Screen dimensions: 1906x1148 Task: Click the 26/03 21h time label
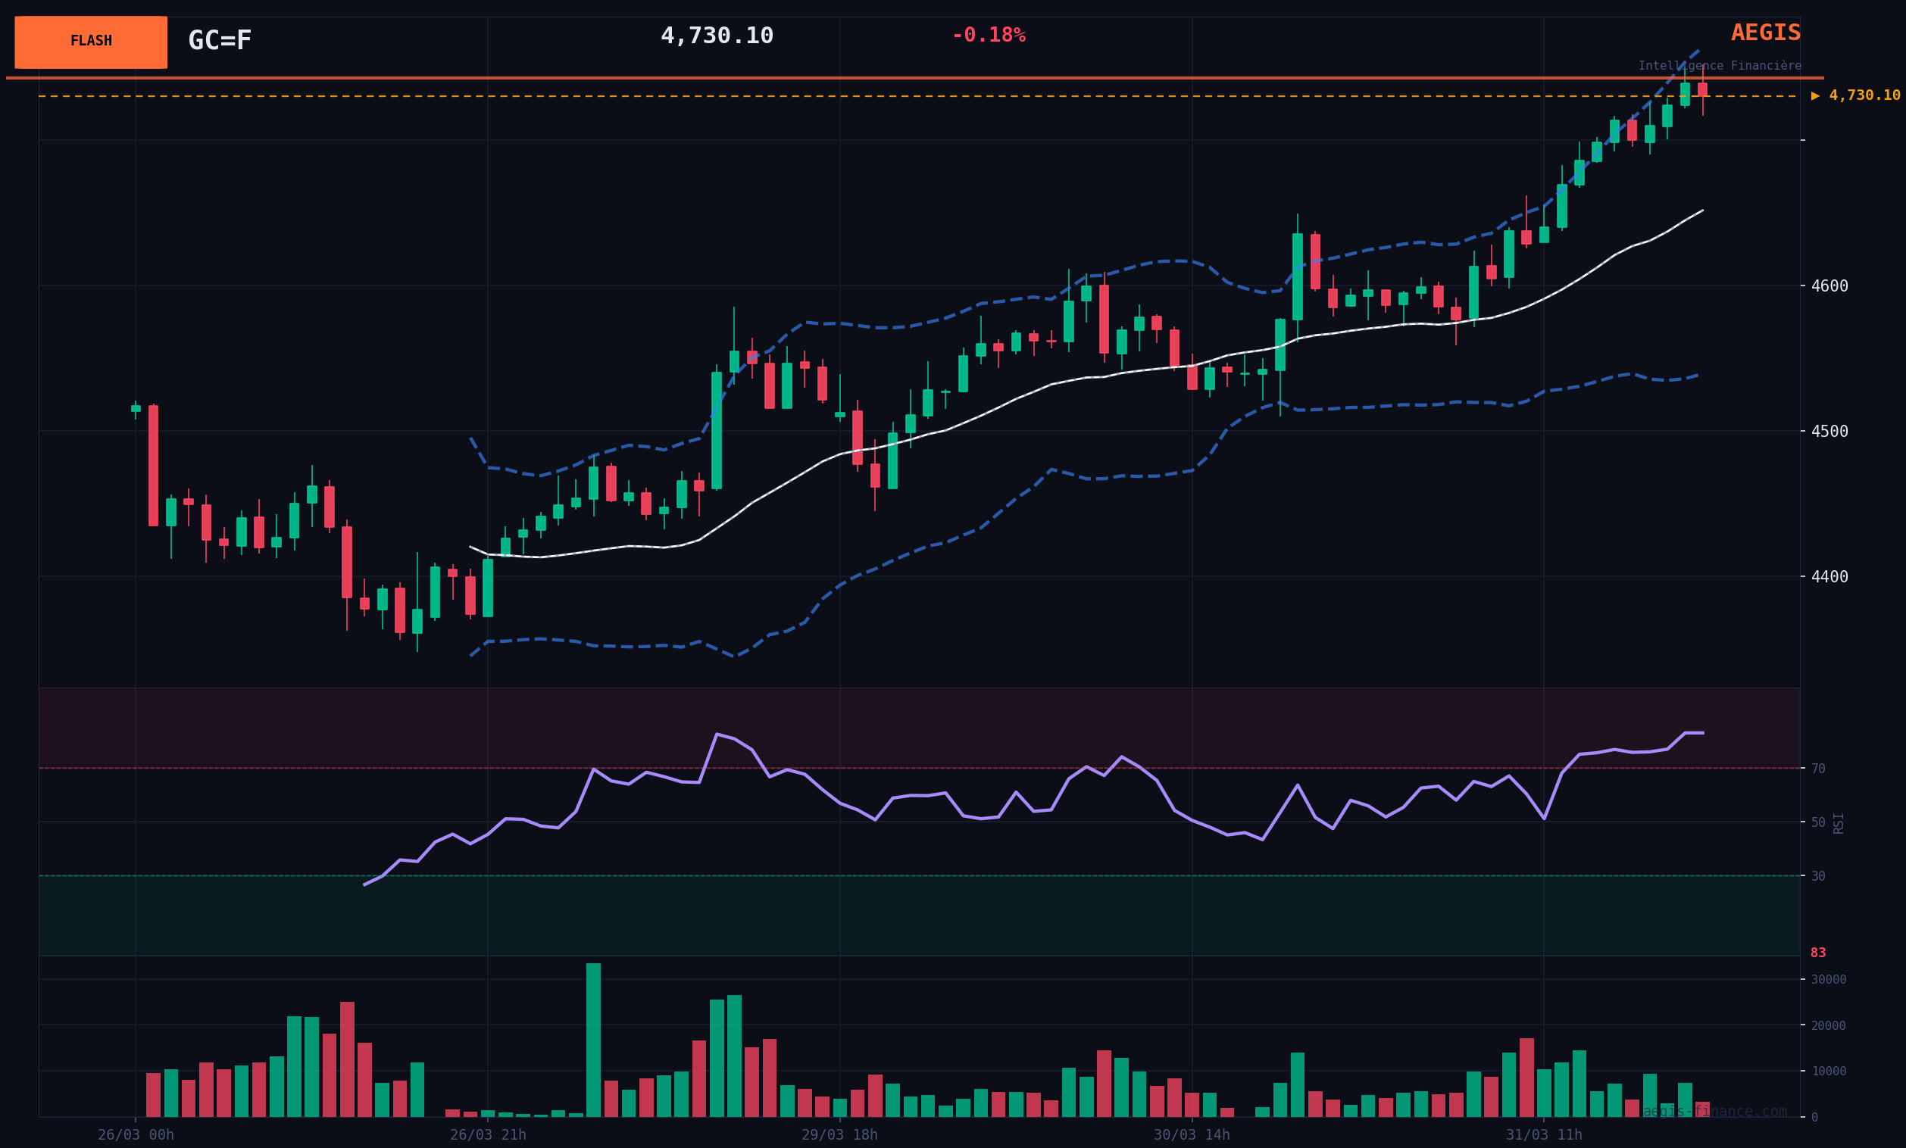488,1135
